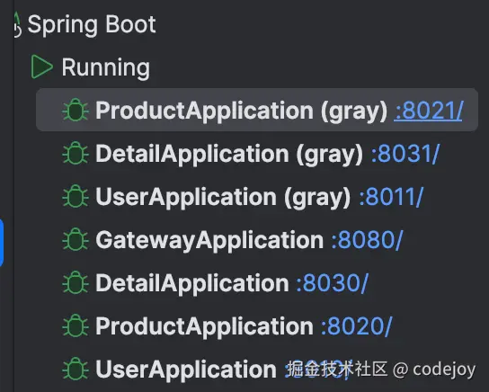Open the :8011/ port link
The image size is (489, 392).
(391, 197)
